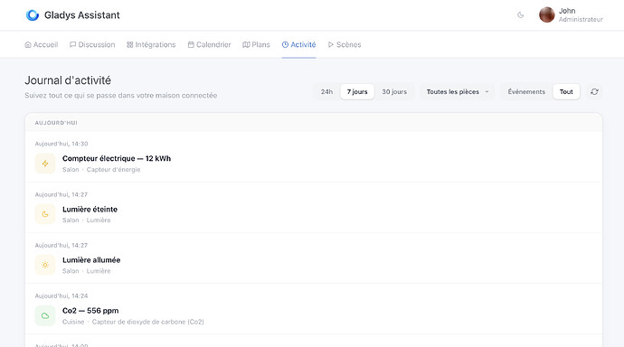Click Cuisine · Capteur de dioxyde de carbone subtitle
The width and height of the screenshot is (624, 347).
point(133,322)
